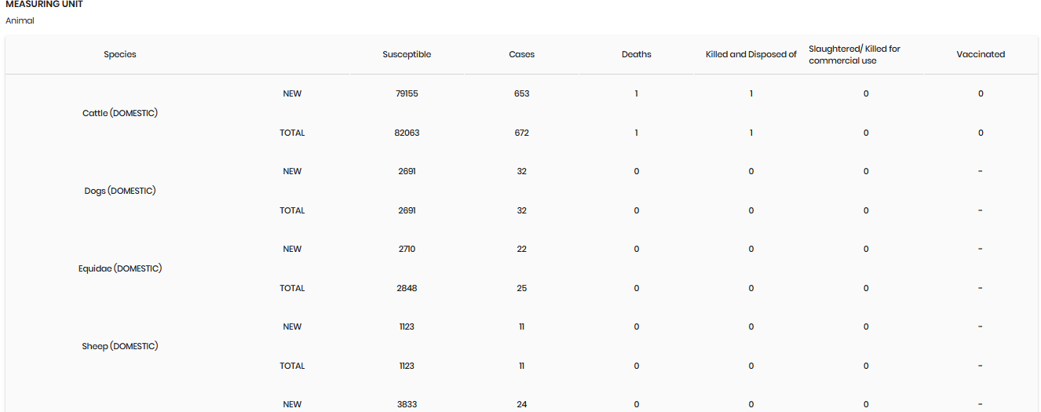Image resolution: width=1041 pixels, height=412 pixels.
Task: Click the Susceptible column header
Action: [407, 54]
